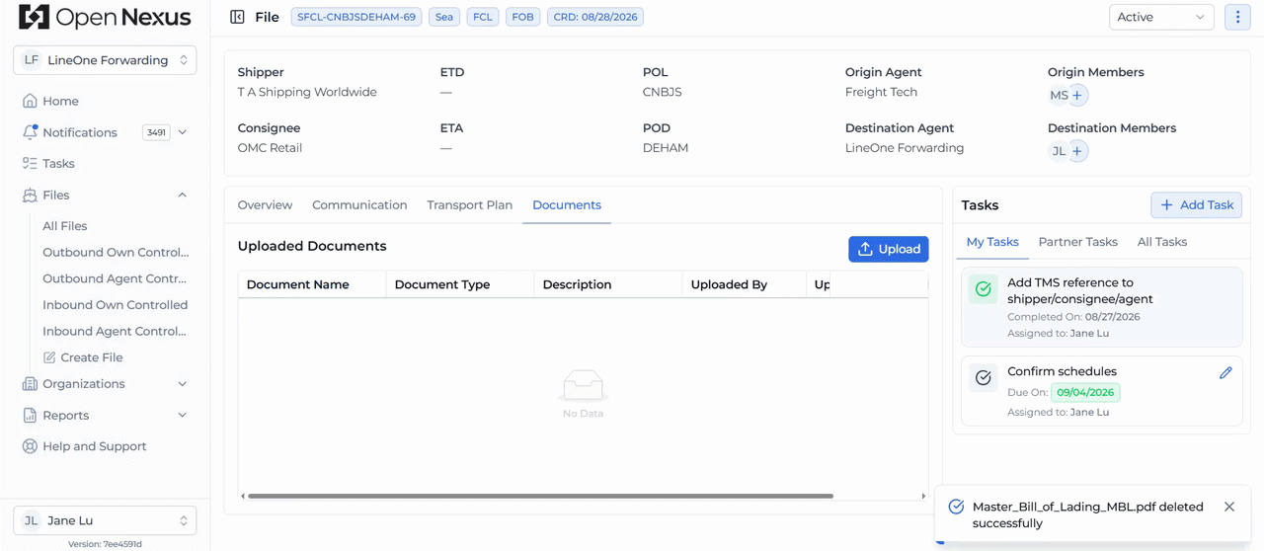This screenshot has height=551, width=1264.
Task: Click the FCL tag
Action: [x=483, y=17]
